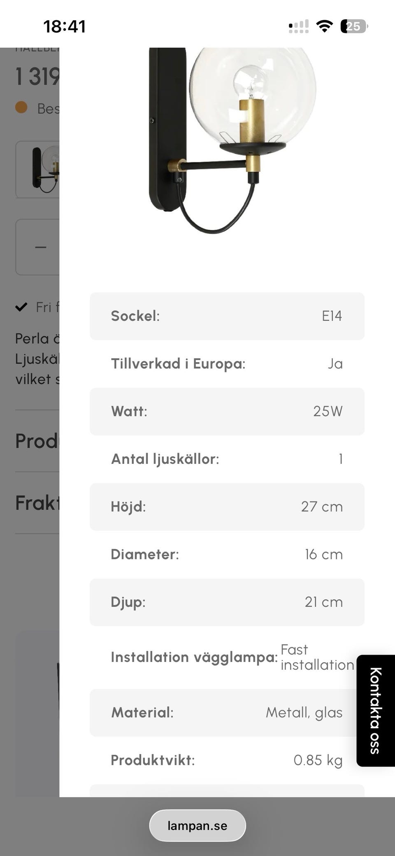The width and height of the screenshot is (395, 856).
Task: Tap the 18:41 clock in status bar
Action: pyautogui.click(x=65, y=27)
